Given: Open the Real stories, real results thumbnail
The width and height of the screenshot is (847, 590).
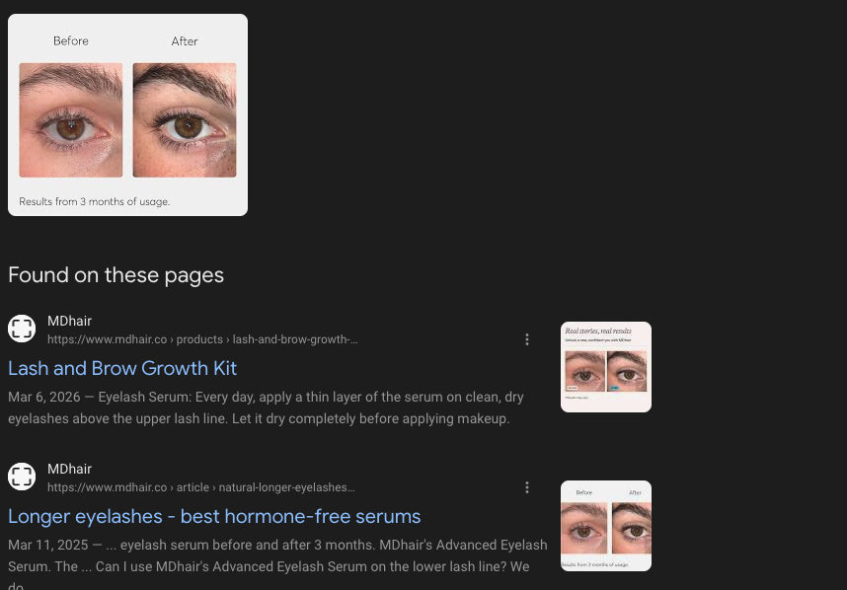Looking at the screenshot, I should click(x=605, y=367).
